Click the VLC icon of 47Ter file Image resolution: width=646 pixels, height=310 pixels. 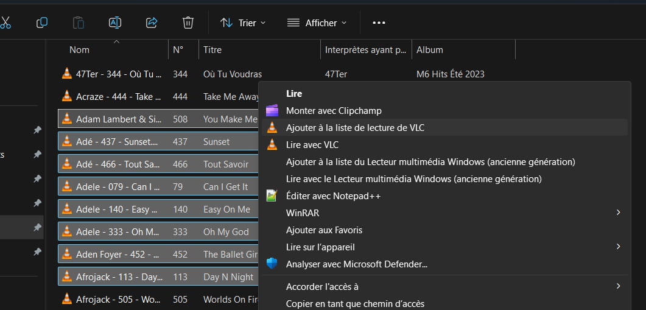pyautogui.click(x=67, y=74)
